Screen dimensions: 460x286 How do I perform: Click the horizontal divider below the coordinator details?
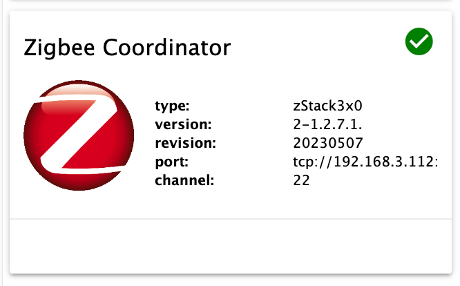[230, 219]
